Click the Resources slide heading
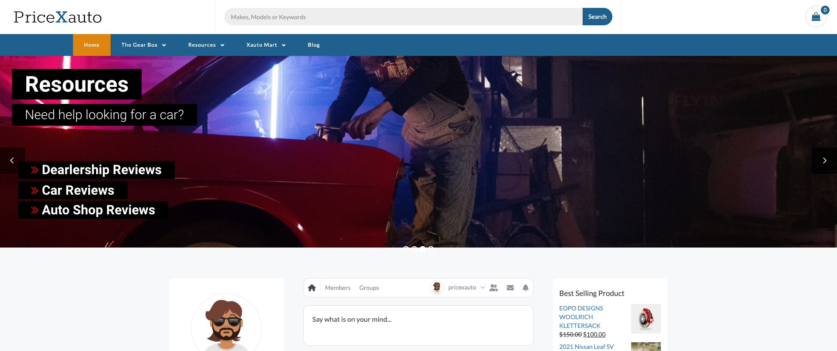Viewport: 837px width, 351px height. 77,84
